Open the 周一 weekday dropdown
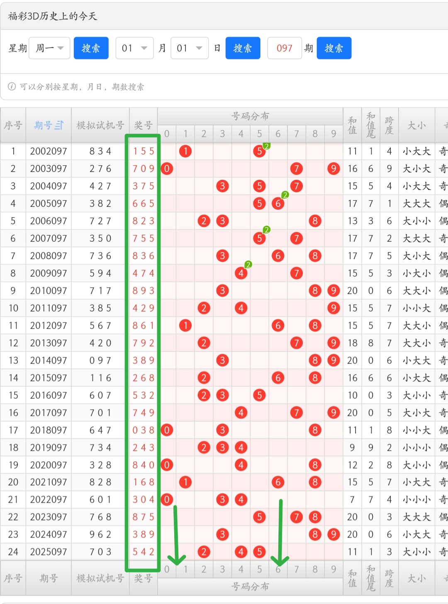The image size is (448, 604). [x=49, y=48]
